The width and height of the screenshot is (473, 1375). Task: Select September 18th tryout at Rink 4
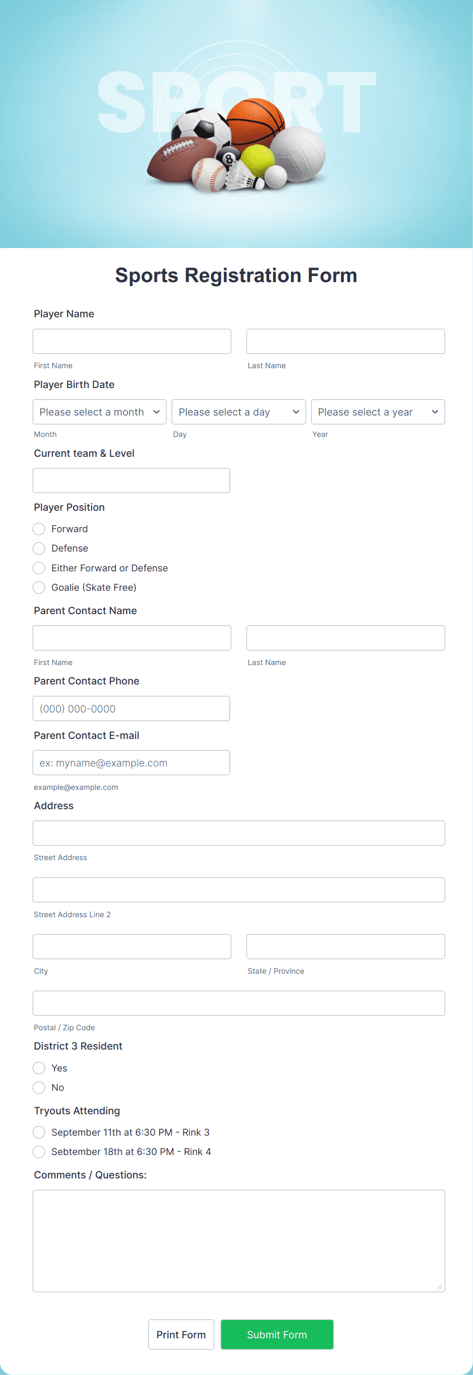click(x=38, y=1151)
